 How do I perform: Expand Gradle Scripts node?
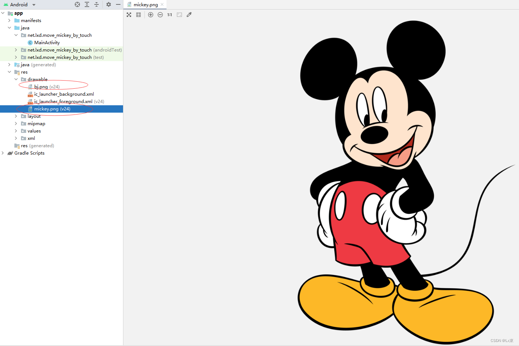coord(3,153)
